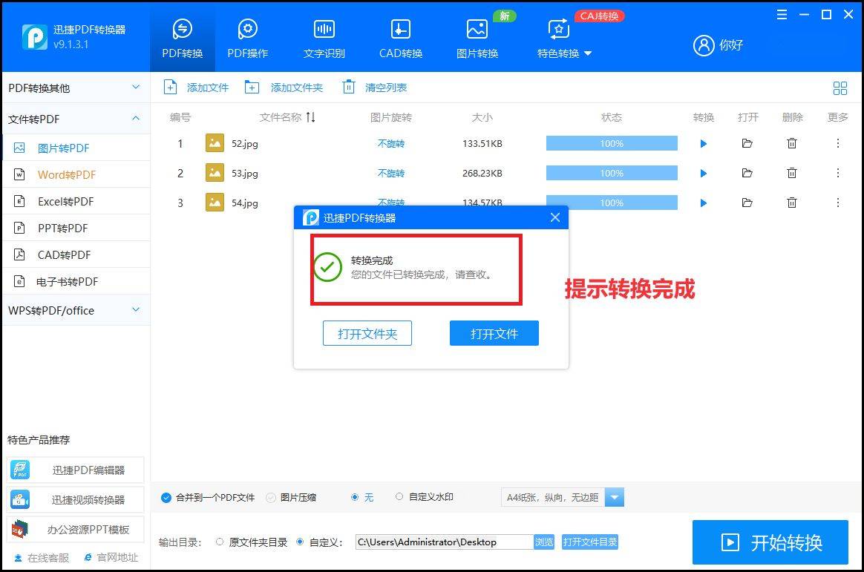Open the A4纸张 paper size dropdown
The image size is (864, 572).
[x=615, y=497]
